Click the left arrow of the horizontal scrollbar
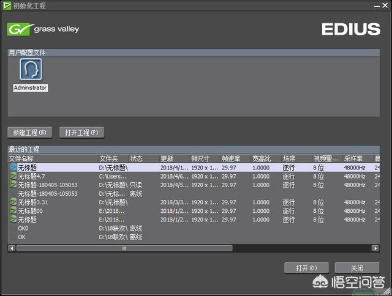Viewport: 392px width, 296px height. [12, 248]
